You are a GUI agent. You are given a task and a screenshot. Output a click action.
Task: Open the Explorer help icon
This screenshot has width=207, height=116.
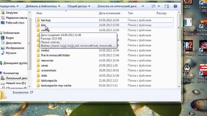tap(175, 6)
